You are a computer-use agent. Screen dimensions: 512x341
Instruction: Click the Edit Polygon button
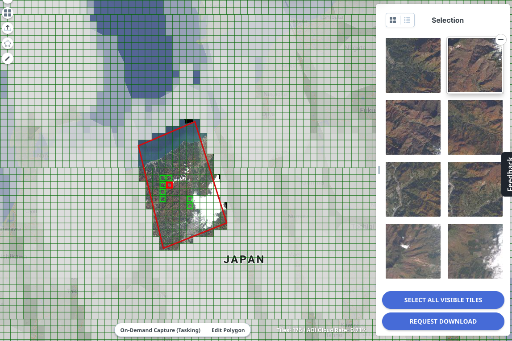click(x=228, y=330)
